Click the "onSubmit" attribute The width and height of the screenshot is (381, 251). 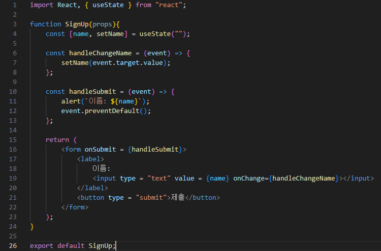(x=100, y=150)
